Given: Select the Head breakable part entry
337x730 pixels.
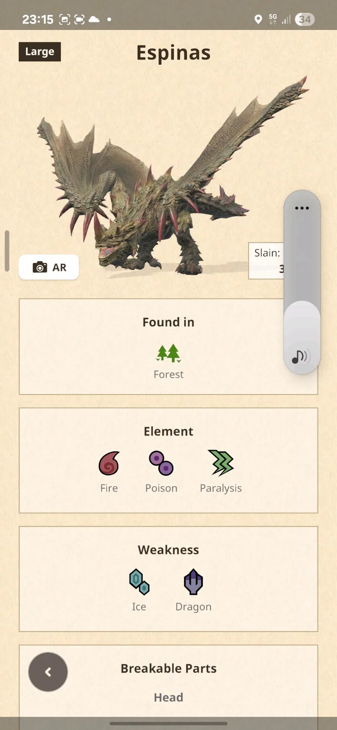Looking at the screenshot, I should [x=168, y=697].
